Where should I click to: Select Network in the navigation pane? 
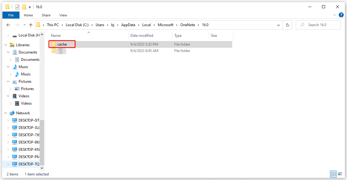point(23,113)
